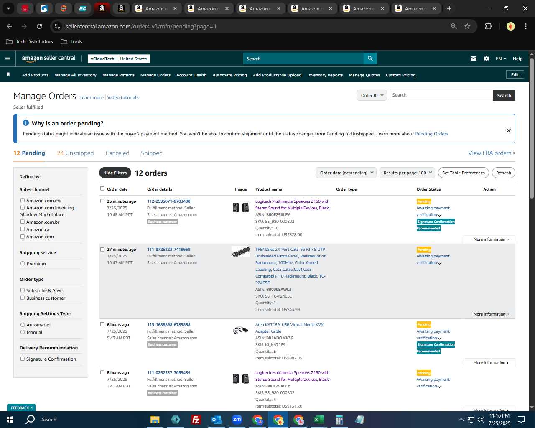Check the Amazon.com Invoicing Shadow Marketplace option
Image resolution: width=535 pixels, height=428 pixels.
point(23,207)
